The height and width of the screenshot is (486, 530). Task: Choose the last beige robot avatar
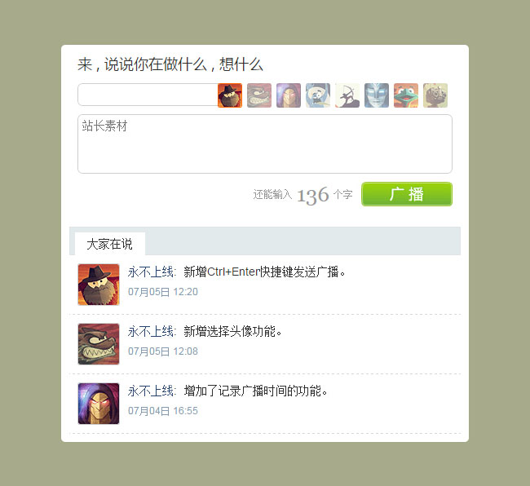[x=435, y=95]
